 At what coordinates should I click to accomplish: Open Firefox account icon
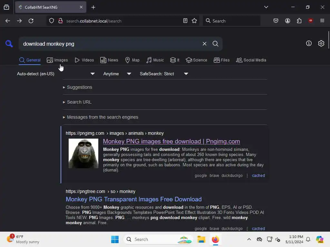coord(287,21)
